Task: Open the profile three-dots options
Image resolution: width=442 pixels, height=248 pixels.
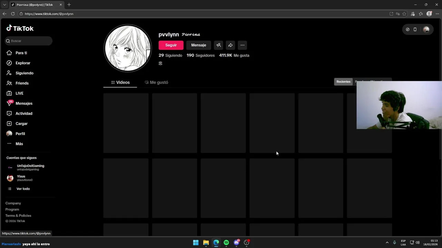Action: point(242,45)
